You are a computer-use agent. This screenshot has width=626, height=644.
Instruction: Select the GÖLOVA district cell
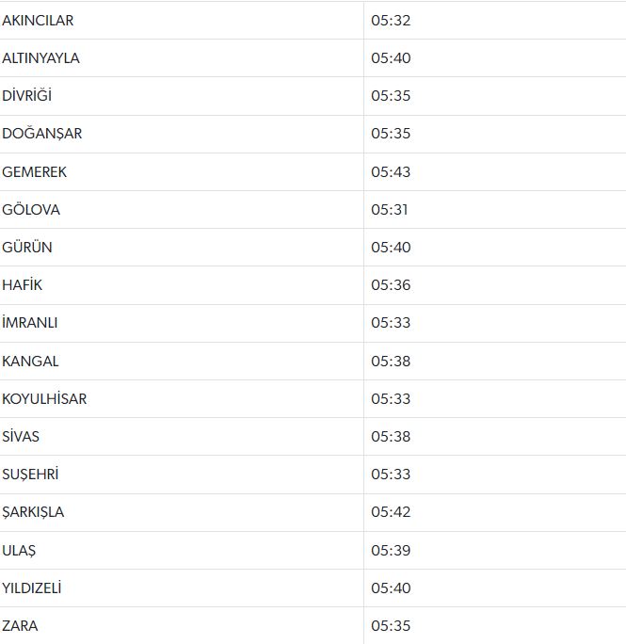pyautogui.click(x=31, y=210)
